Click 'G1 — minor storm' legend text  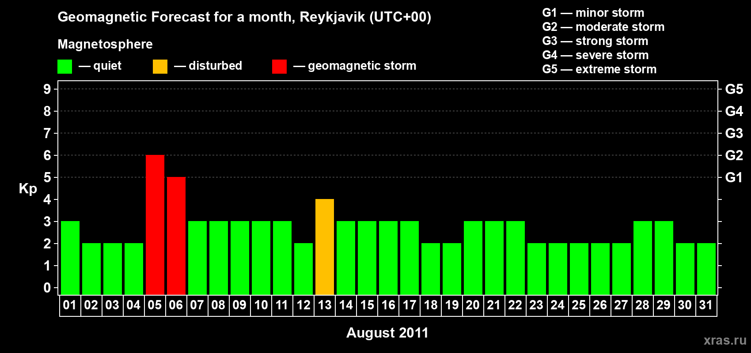click(x=593, y=13)
